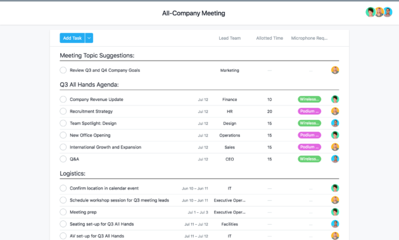399x240 pixels.
Task: Select the Microphone Req... column header
Action: 309,38
